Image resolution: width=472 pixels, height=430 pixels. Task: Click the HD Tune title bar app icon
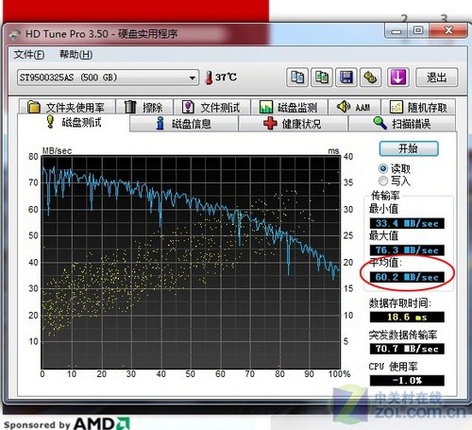[14, 34]
